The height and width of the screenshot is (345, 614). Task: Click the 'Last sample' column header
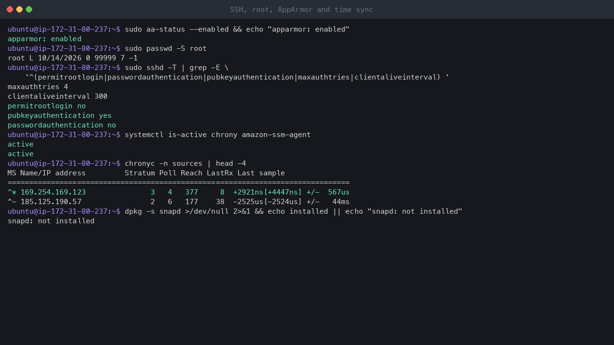tap(261, 173)
